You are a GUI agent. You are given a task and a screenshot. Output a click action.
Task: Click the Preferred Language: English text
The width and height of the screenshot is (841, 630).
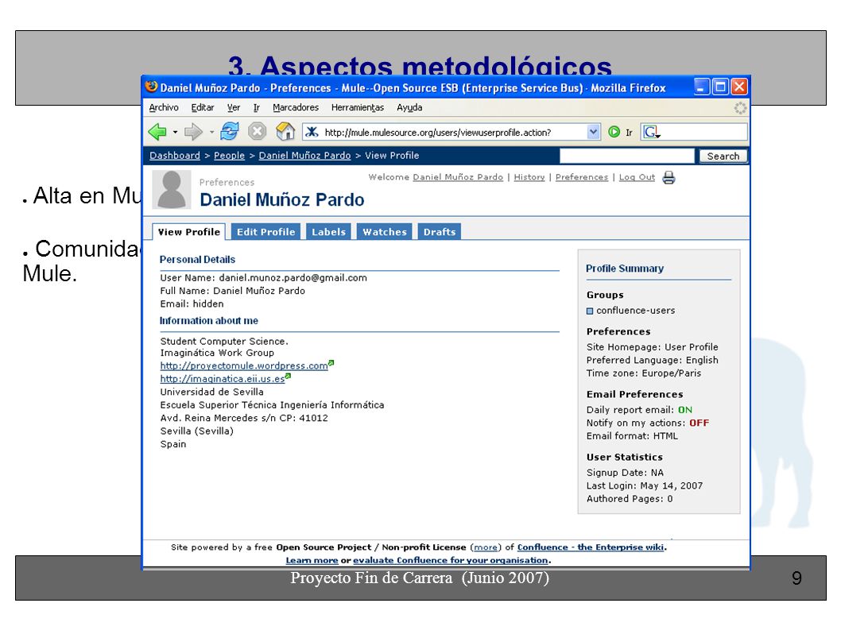click(x=652, y=361)
